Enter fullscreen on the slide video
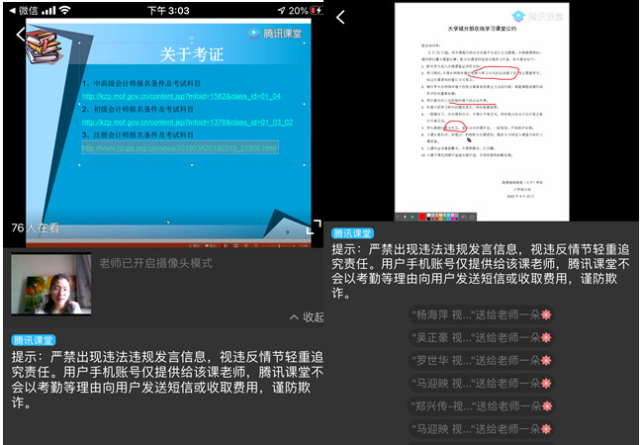643x445 pixels. [x=316, y=226]
